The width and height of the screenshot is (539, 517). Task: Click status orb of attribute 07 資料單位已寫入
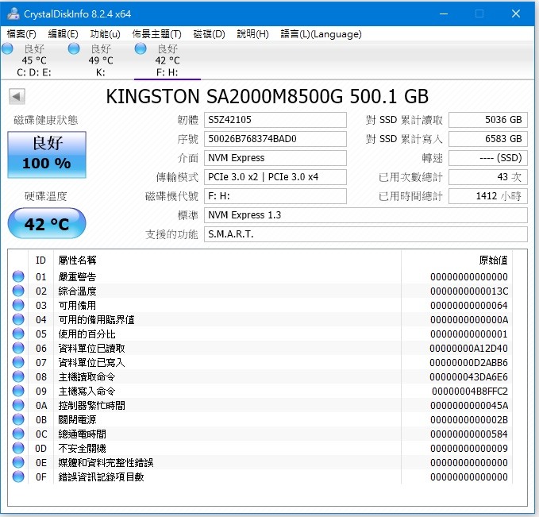18,363
